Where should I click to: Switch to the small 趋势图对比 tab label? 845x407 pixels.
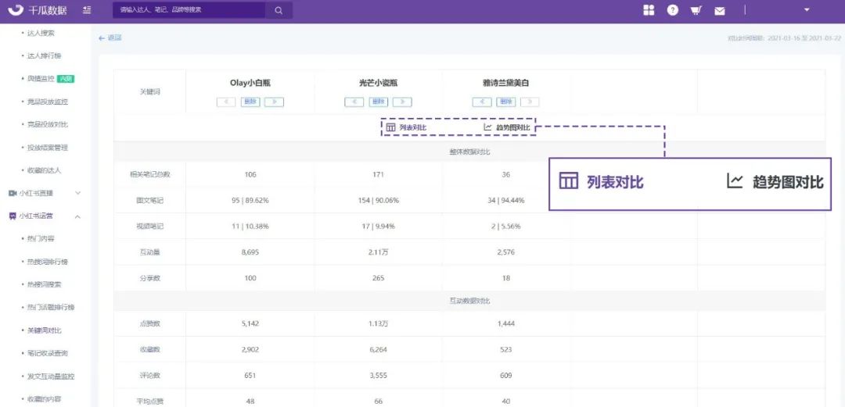coord(513,127)
